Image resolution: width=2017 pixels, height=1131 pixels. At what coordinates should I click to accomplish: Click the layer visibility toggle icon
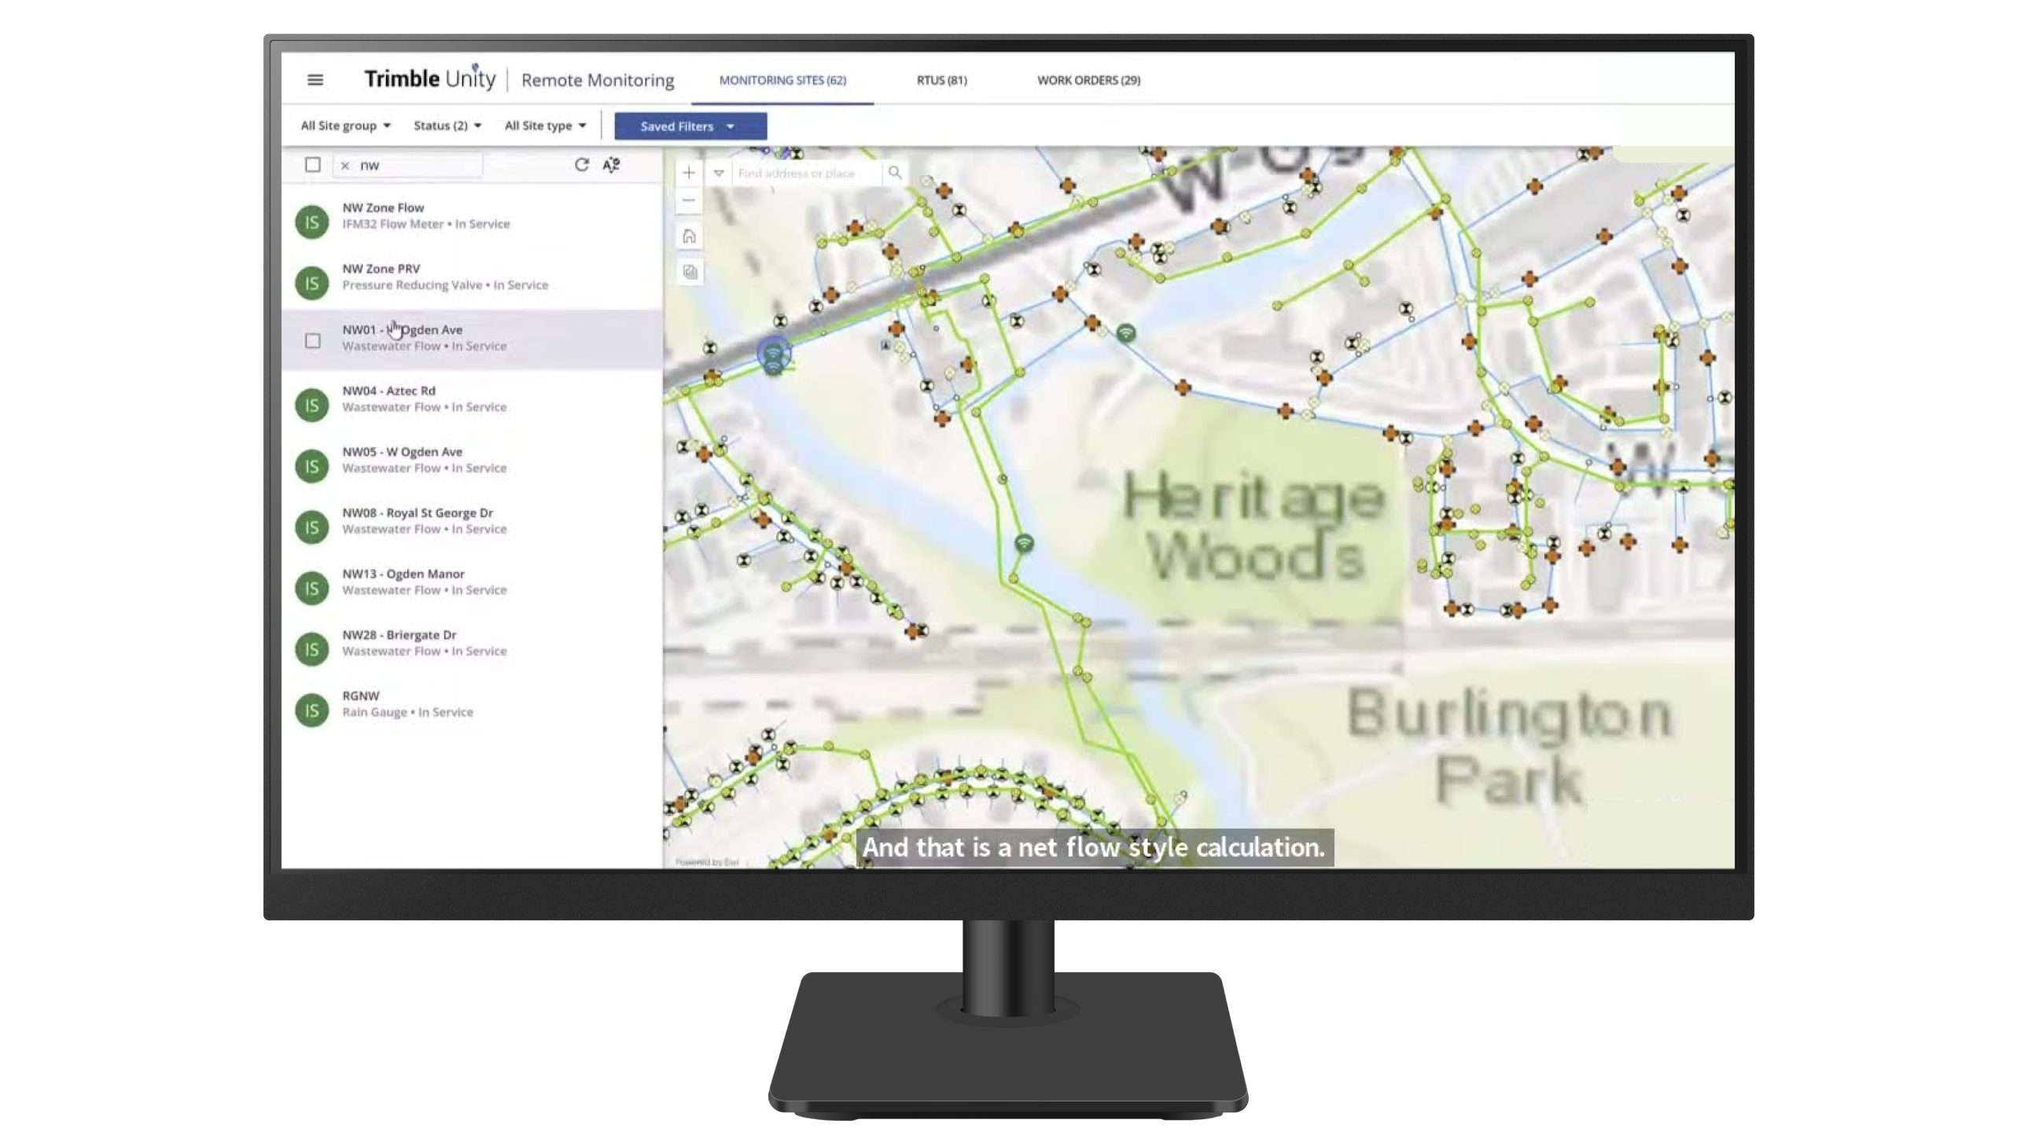(x=689, y=270)
